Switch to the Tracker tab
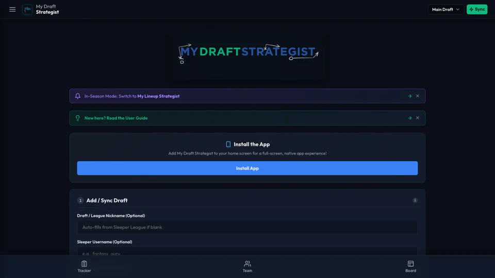Image resolution: width=495 pixels, height=278 pixels. coord(84,267)
